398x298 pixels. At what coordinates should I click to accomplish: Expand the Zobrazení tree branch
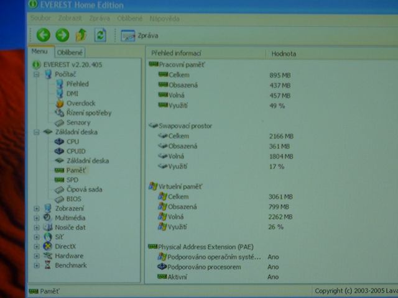[x=37, y=209]
